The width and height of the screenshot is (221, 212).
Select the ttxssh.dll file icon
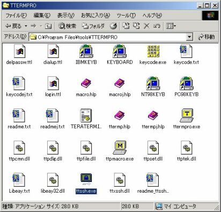[120, 180]
